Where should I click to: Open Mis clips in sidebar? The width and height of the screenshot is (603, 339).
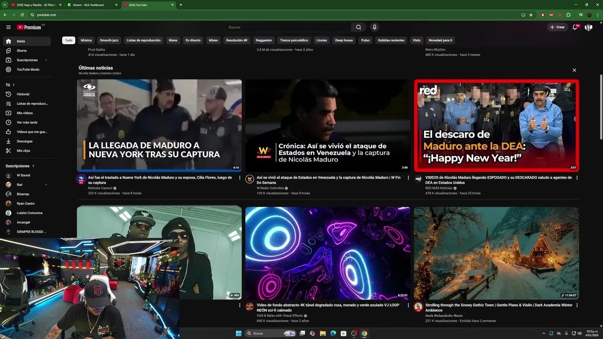[x=26, y=151]
